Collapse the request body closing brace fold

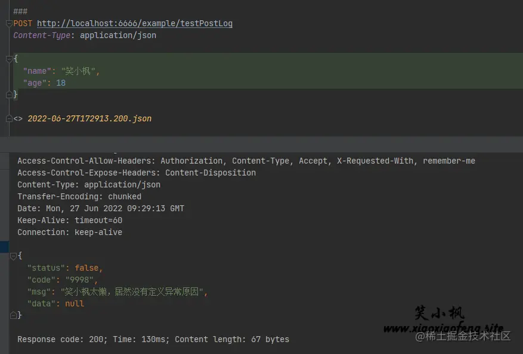(x=9, y=95)
